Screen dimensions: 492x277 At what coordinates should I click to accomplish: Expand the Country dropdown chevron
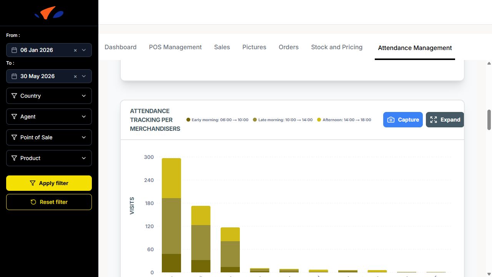84,96
